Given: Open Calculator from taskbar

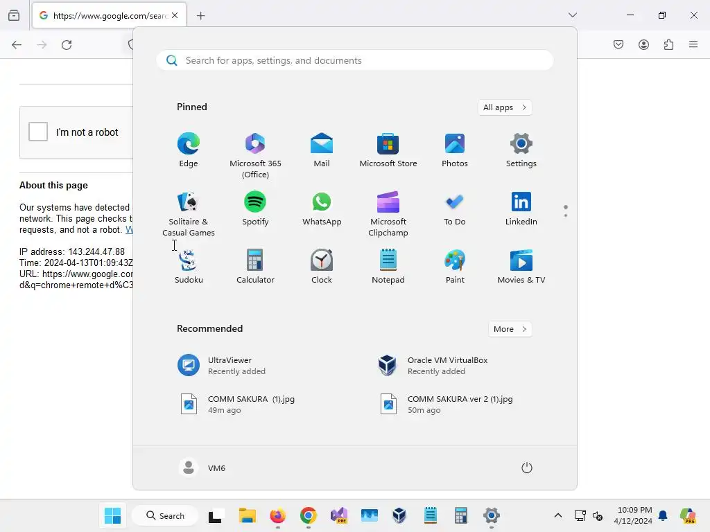Looking at the screenshot, I should (460, 515).
